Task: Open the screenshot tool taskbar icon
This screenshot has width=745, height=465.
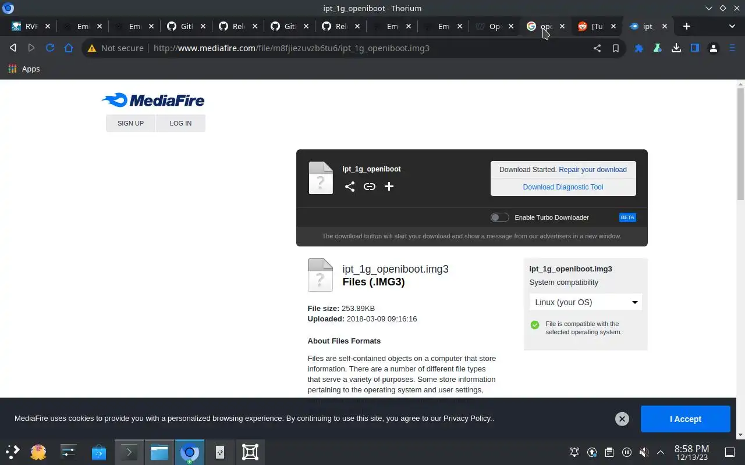Action: click(250, 452)
